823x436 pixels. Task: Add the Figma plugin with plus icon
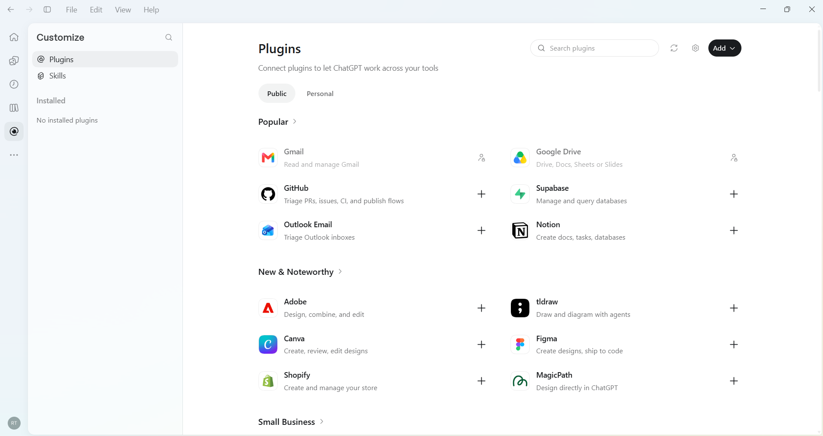tap(734, 345)
